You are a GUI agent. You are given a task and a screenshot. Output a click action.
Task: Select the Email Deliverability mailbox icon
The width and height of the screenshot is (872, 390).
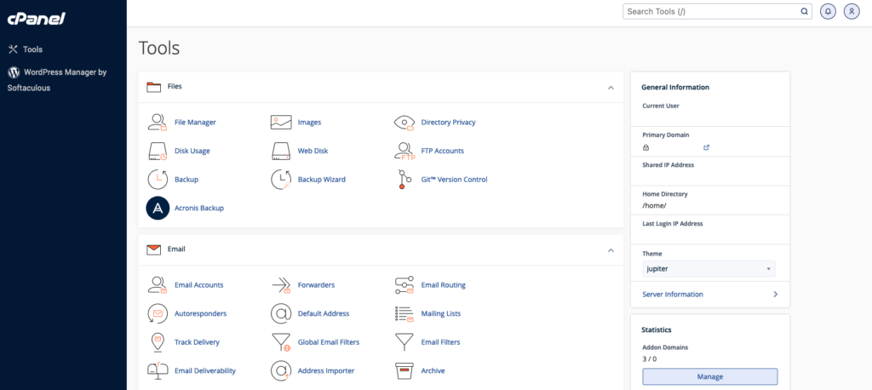[158, 370]
